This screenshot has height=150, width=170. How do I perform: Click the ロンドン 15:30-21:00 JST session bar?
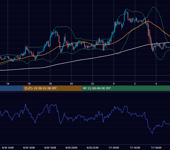pyautogui.click(x=52, y=88)
